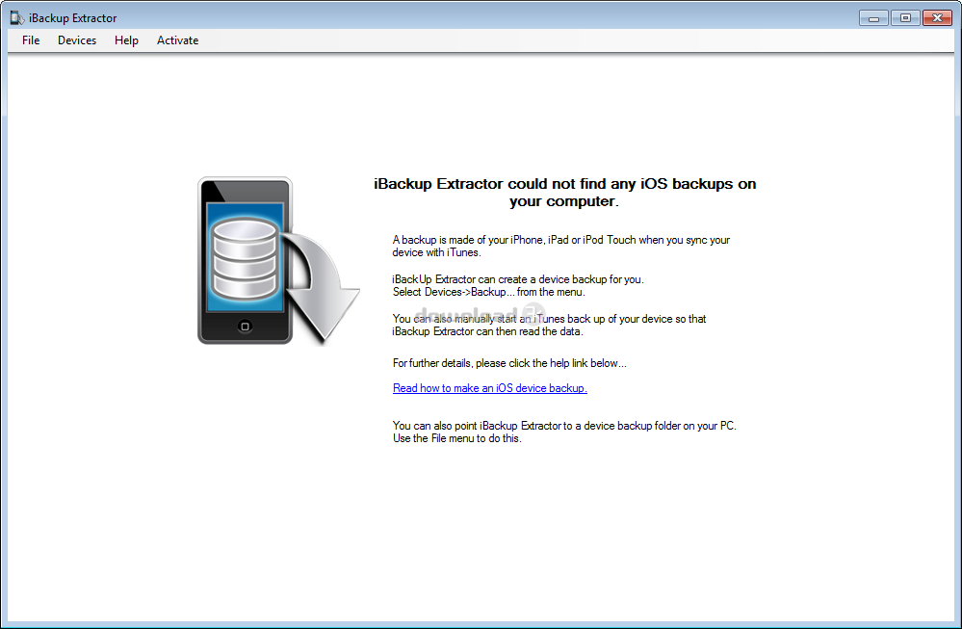Click the 'For further details, please click the help link below...' text
This screenshot has width=962, height=629.
(x=509, y=363)
